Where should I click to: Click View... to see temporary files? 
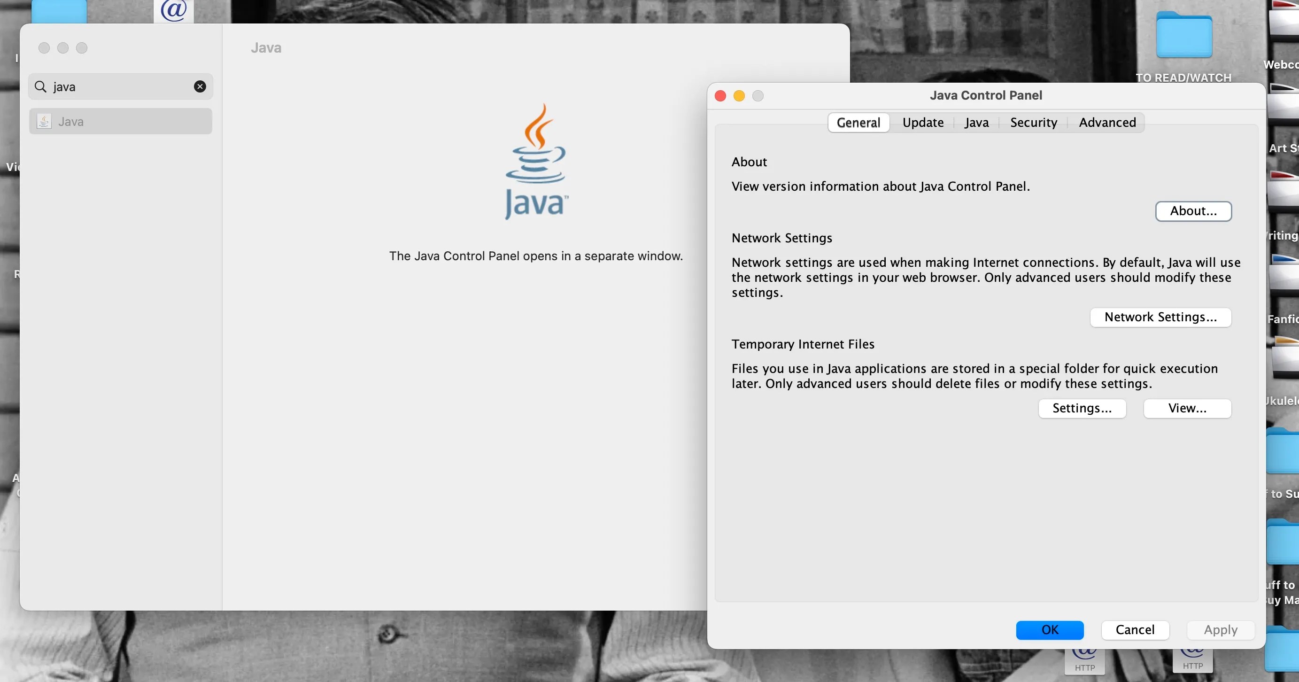click(x=1187, y=408)
